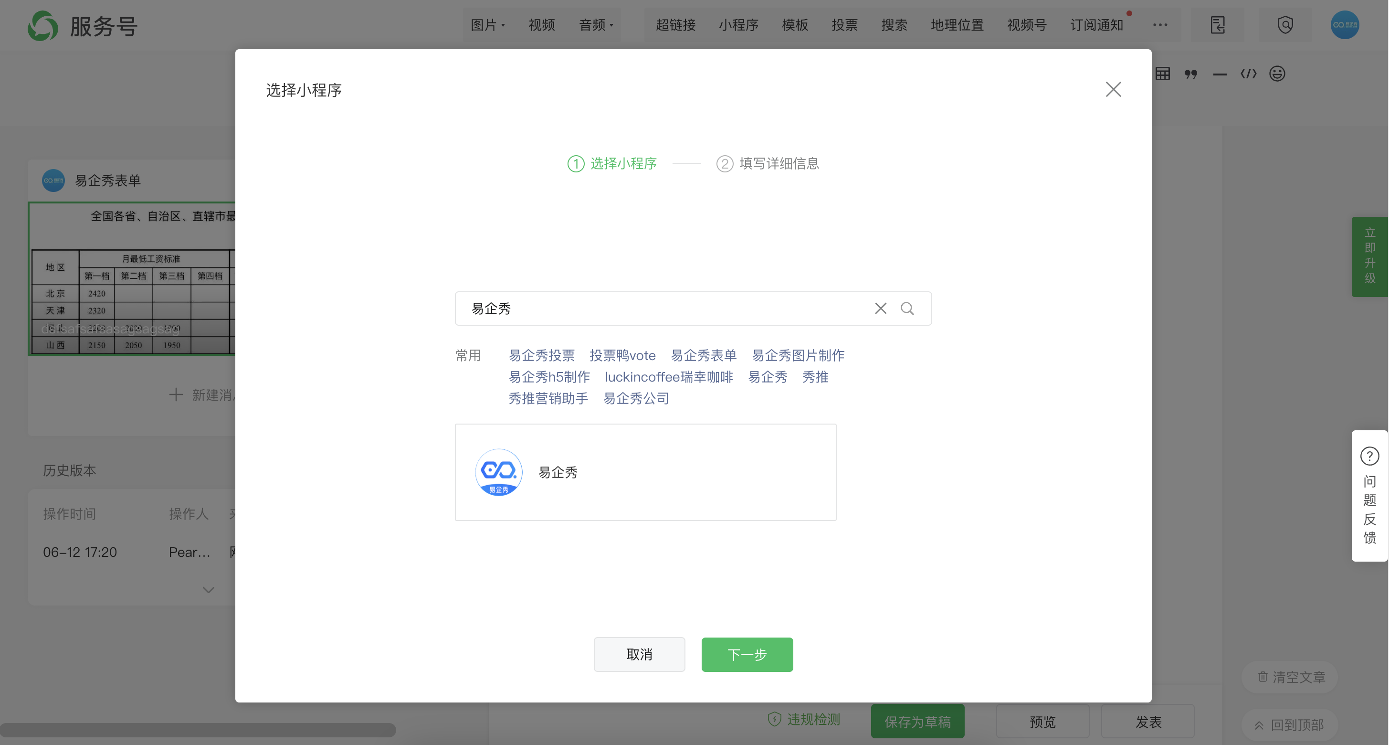Choose frequent item luckincoffee瑞幸咖啡
This screenshot has width=1389, height=745.
[x=669, y=377]
